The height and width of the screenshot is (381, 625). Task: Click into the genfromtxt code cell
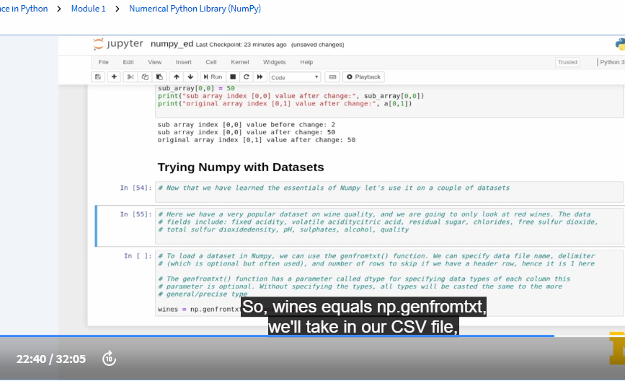(389, 283)
